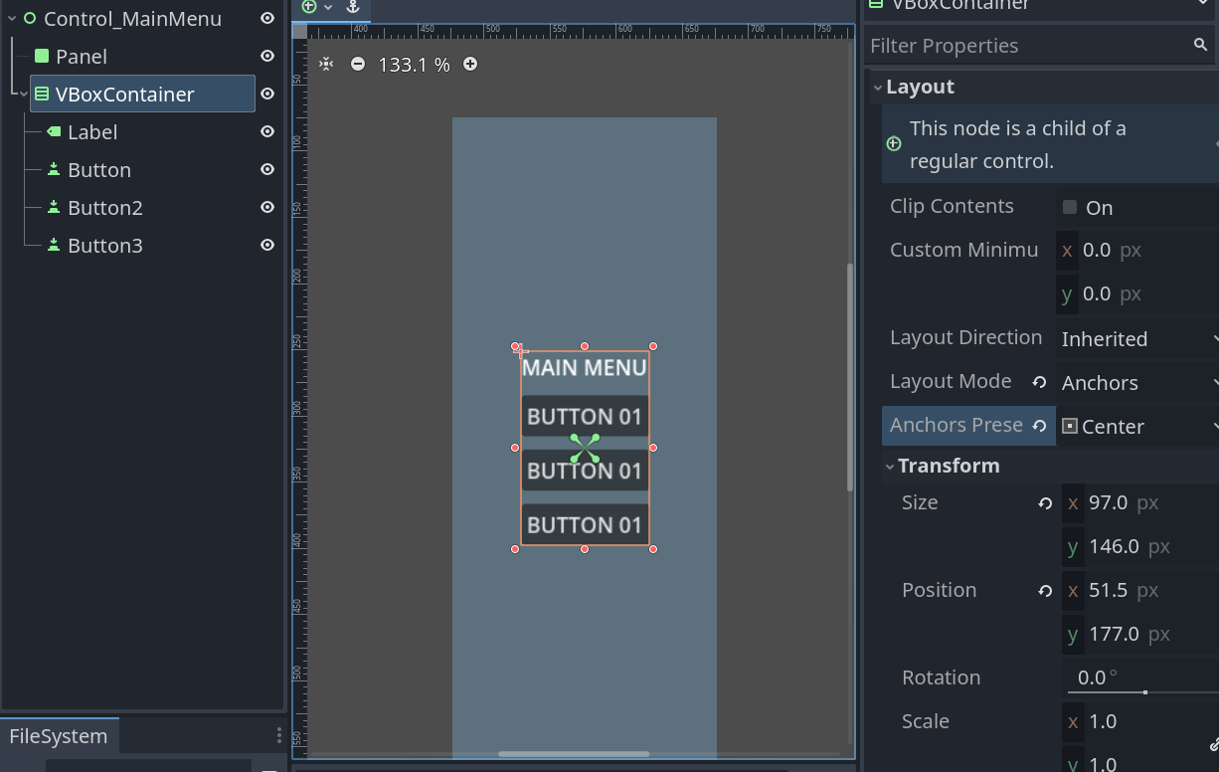
Task: Click the zoom out minus icon
Action: click(358, 65)
